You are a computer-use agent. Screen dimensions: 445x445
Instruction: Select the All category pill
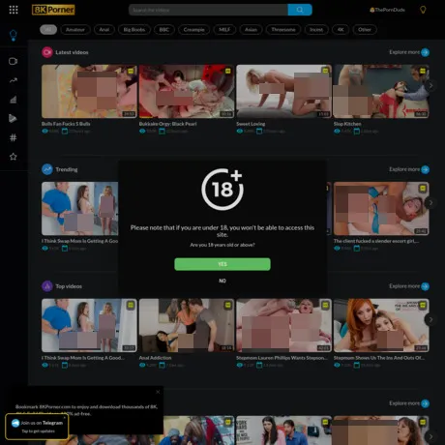pos(48,30)
